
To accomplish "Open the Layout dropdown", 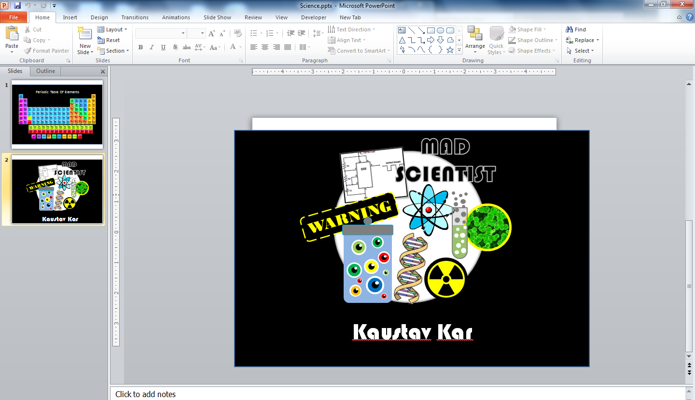I will click(112, 29).
